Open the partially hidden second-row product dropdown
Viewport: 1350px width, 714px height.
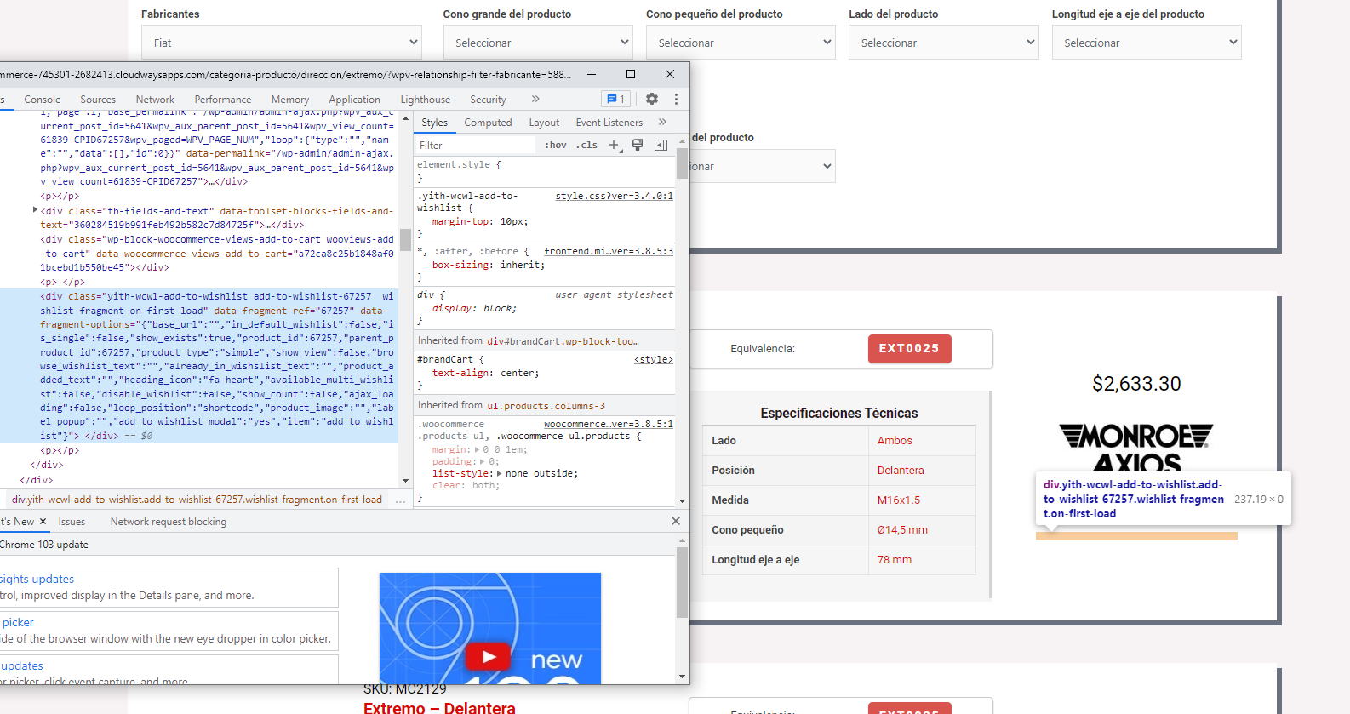(x=763, y=166)
